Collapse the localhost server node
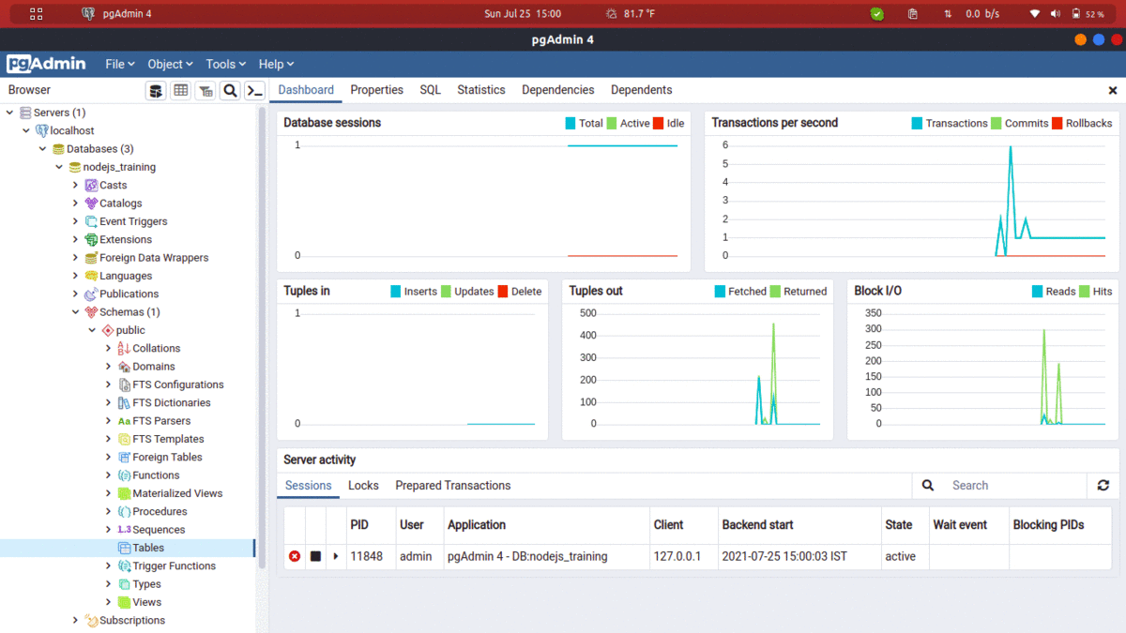Image resolution: width=1126 pixels, height=633 pixels. pos(26,131)
